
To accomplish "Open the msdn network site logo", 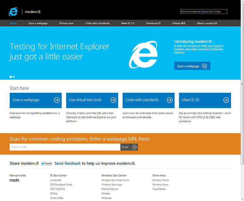I will point(14,180).
